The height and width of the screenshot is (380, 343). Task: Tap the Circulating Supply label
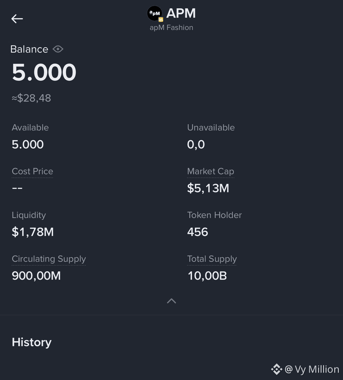click(x=48, y=259)
